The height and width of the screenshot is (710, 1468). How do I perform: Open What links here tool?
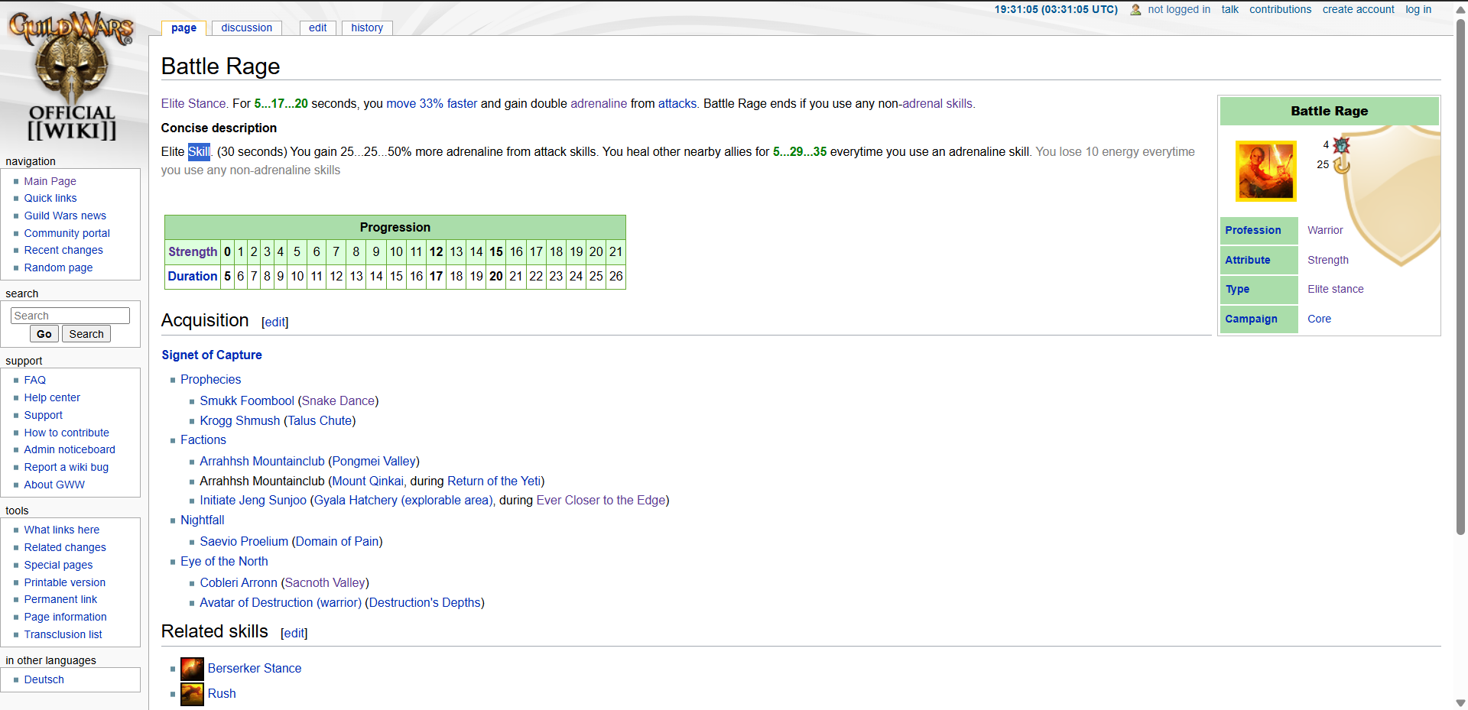coord(61,530)
